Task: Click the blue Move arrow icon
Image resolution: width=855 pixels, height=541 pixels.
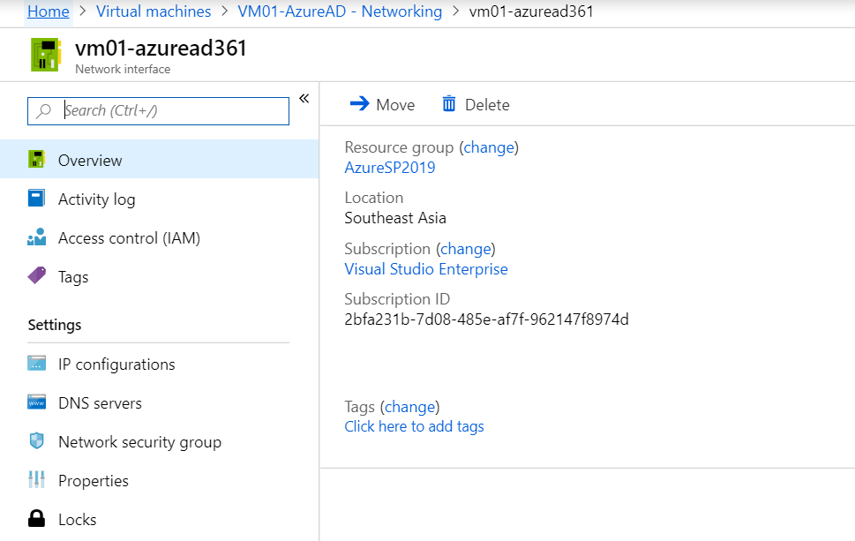Action: coord(359,103)
